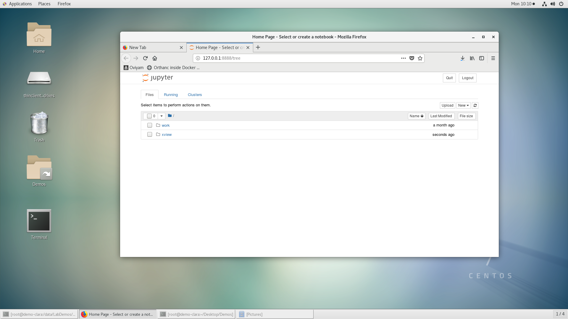
Task: Click the Quit button
Action: click(449, 77)
